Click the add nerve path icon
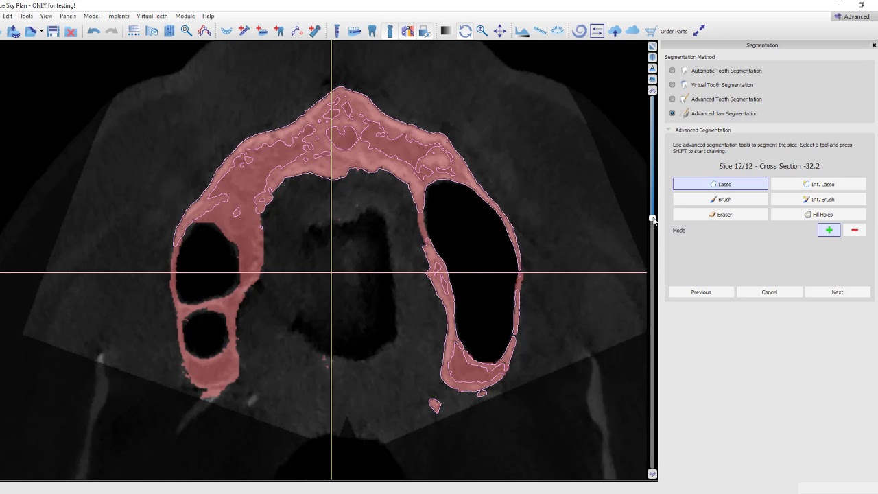Screen dimensions: 878x494 (x=297, y=31)
